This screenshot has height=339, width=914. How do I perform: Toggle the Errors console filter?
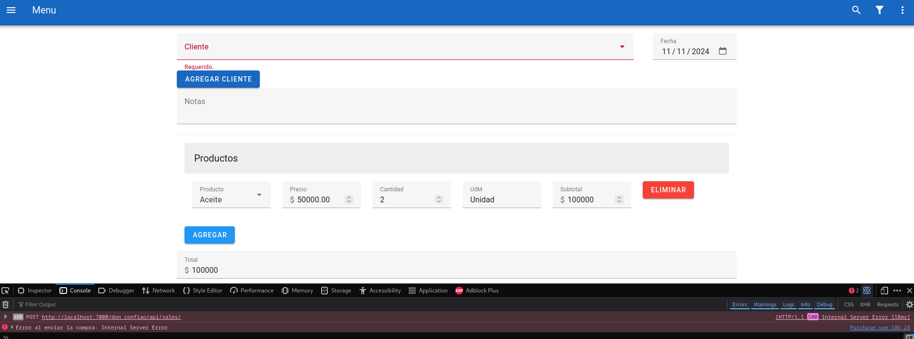pyautogui.click(x=739, y=304)
